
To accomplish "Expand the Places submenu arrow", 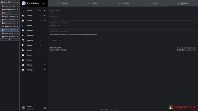I will 45,45.
